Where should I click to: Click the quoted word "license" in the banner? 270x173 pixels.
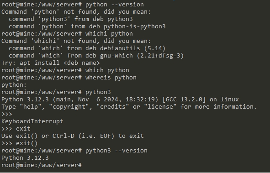pyautogui.click(x=160, y=107)
